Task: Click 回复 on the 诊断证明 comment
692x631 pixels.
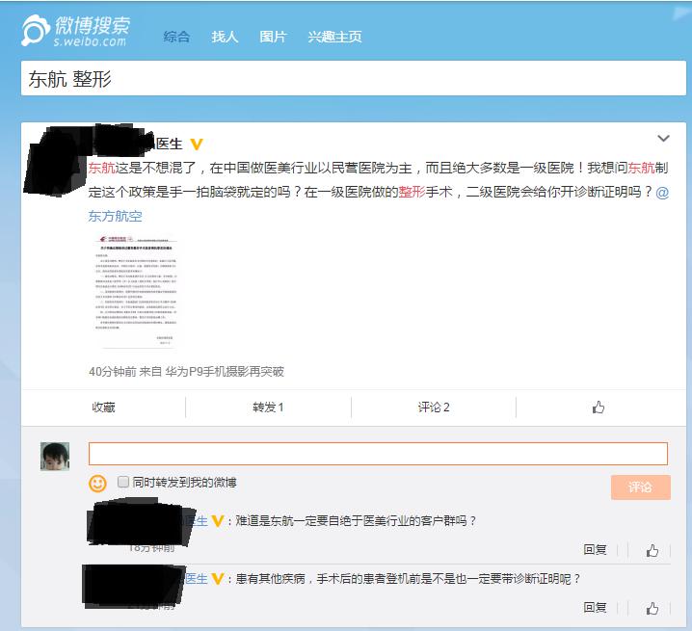Action: pyautogui.click(x=595, y=608)
